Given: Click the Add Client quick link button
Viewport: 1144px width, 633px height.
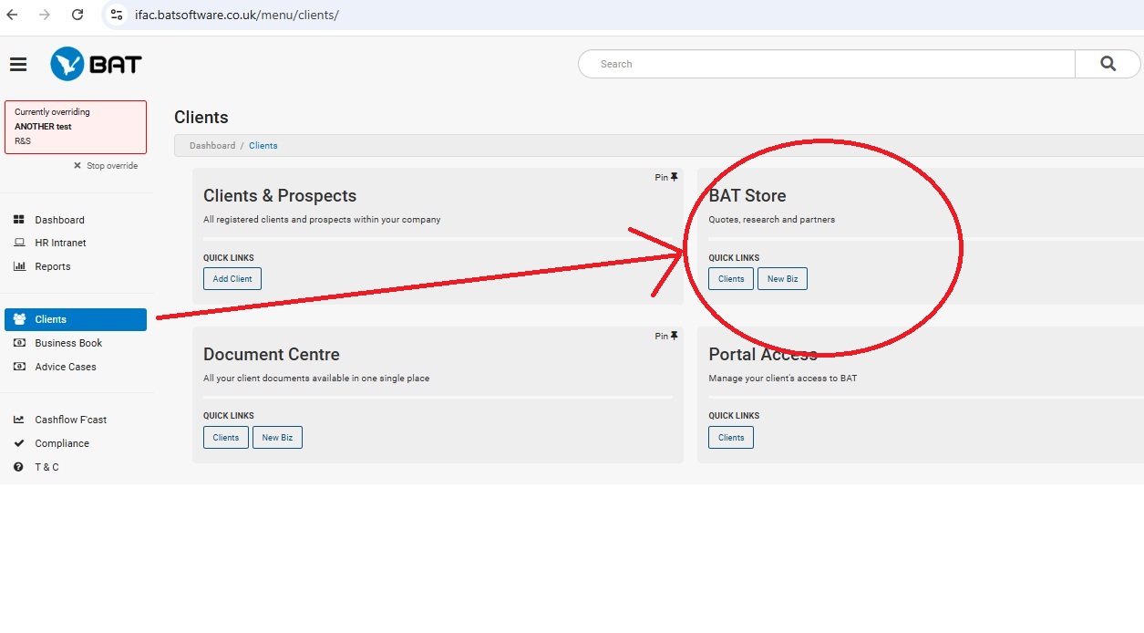Looking at the screenshot, I should (232, 279).
